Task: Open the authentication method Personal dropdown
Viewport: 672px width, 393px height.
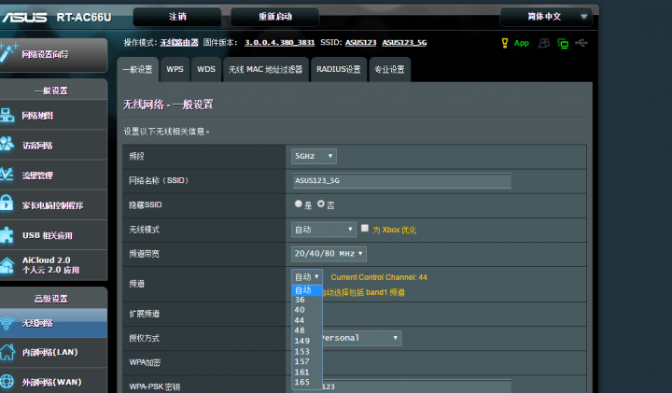Action: (x=361, y=338)
